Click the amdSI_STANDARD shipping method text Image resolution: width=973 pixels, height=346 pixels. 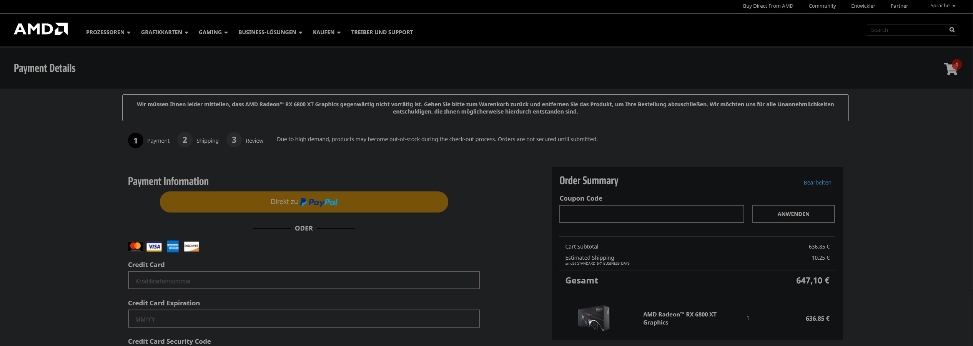pyautogui.click(x=597, y=264)
